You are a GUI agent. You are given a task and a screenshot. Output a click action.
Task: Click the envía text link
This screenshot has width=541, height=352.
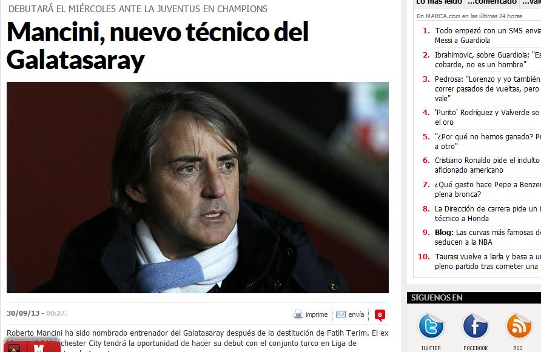356,314
